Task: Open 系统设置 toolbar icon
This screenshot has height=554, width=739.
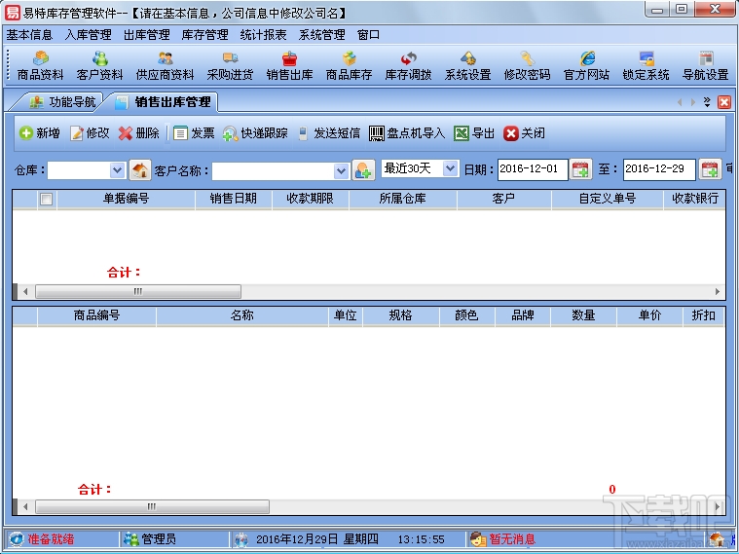Action: [467, 66]
